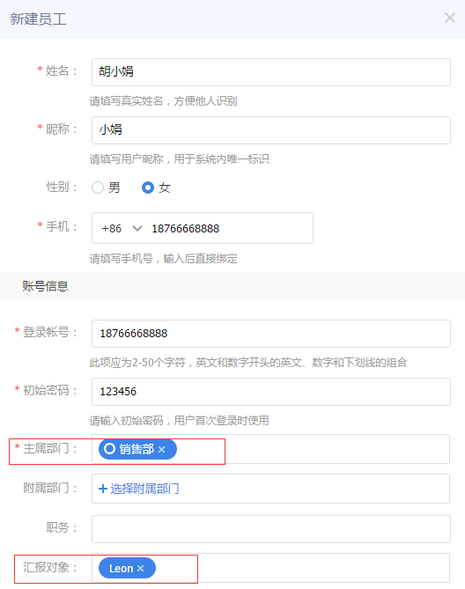Click the Leon tag in 汇报对象
Image resolution: width=465 pixels, height=589 pixels.
(x=127, y=568)
